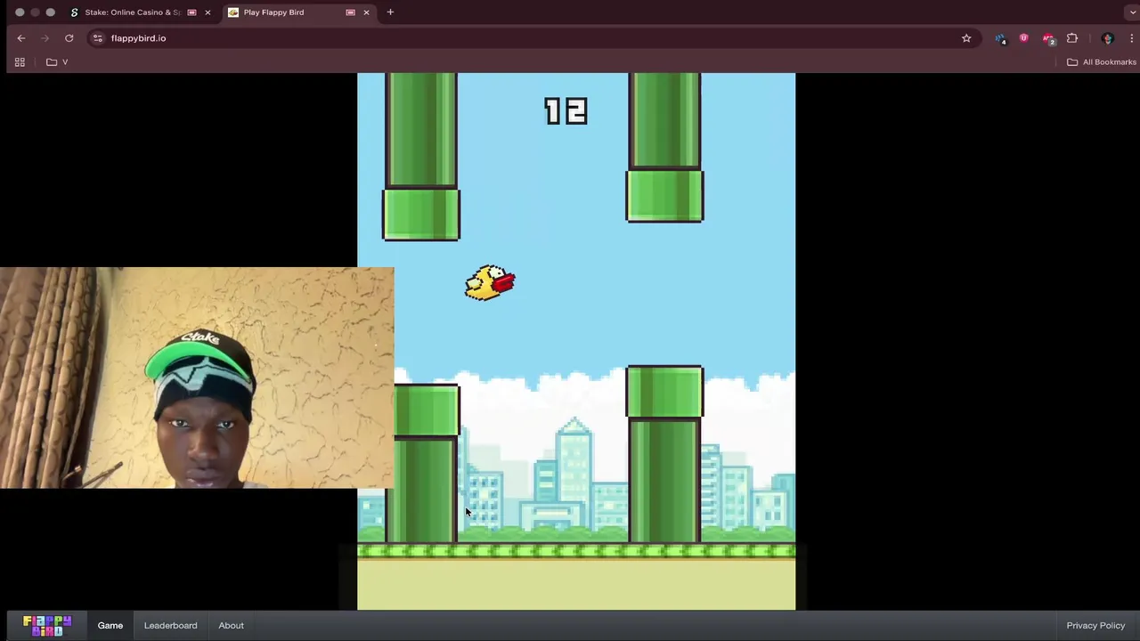
Task: Click the macOS green fullscreen button
Action: coord(51,12)
